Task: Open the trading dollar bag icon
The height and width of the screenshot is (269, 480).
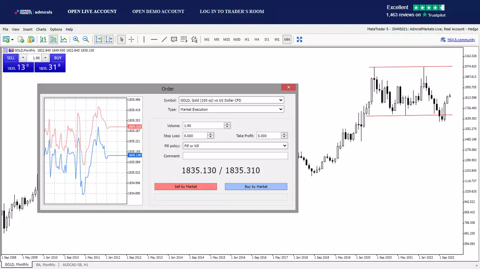Action: point(31,39)
